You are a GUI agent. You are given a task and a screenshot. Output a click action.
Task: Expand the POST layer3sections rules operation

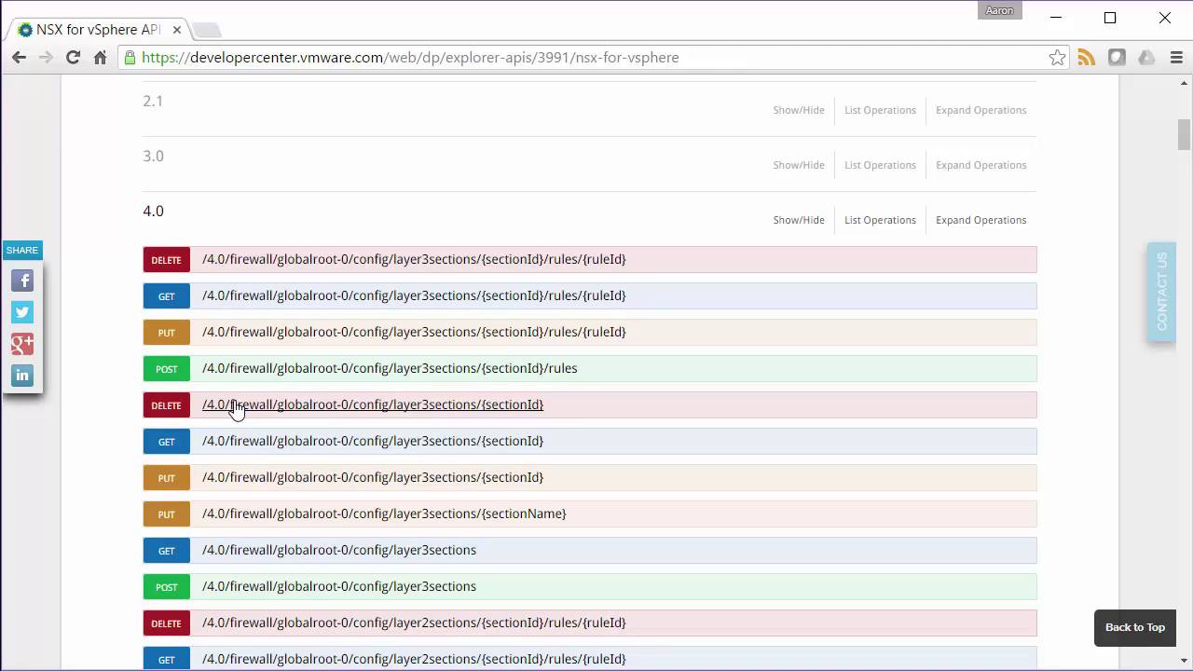[389, 368]
